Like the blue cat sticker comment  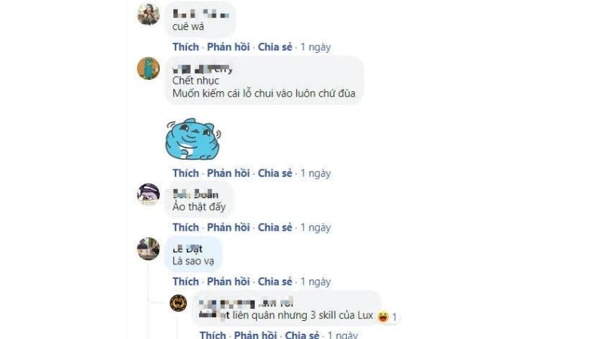coord(185,173)
